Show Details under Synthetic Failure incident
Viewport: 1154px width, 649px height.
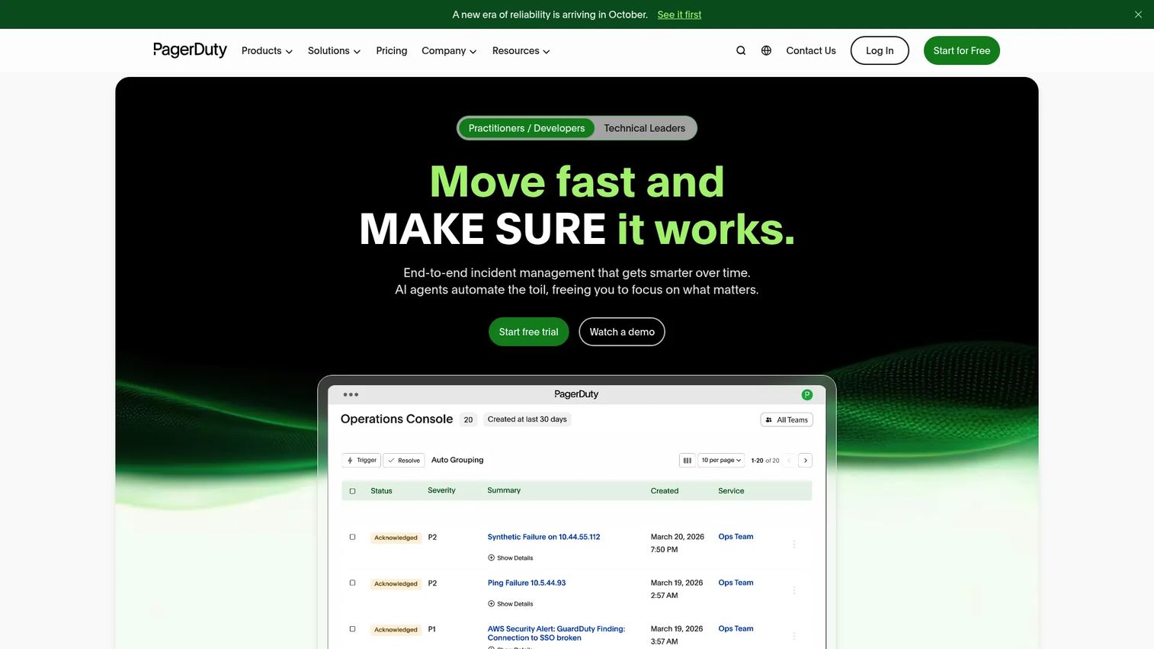pos(511,558)
